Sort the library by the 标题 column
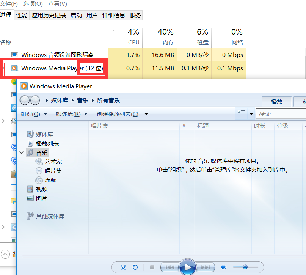The width and height of the screenshot is (306, 275). [223, 126]
